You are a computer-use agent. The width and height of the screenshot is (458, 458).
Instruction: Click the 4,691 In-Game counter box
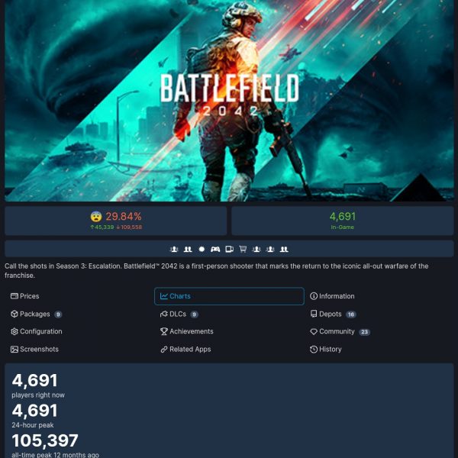click(342, 221)
